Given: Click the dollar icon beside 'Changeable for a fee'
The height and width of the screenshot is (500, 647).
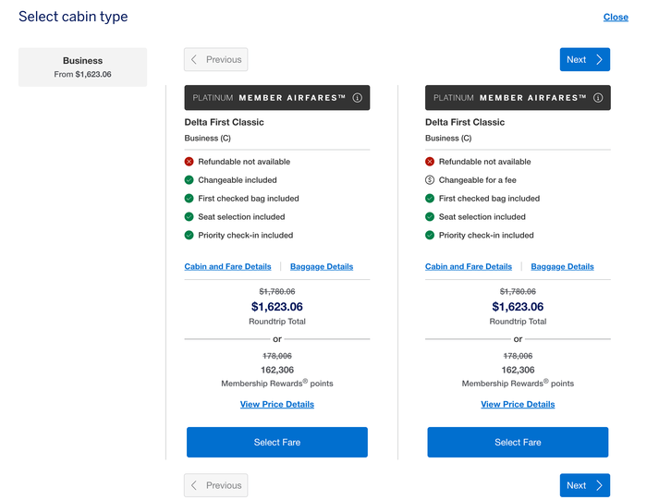Looking at the screenshot, I should [x=430, y=180].
